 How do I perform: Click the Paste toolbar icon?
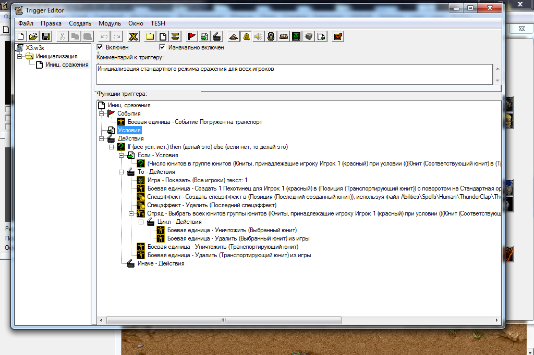(x=87, y=36)
